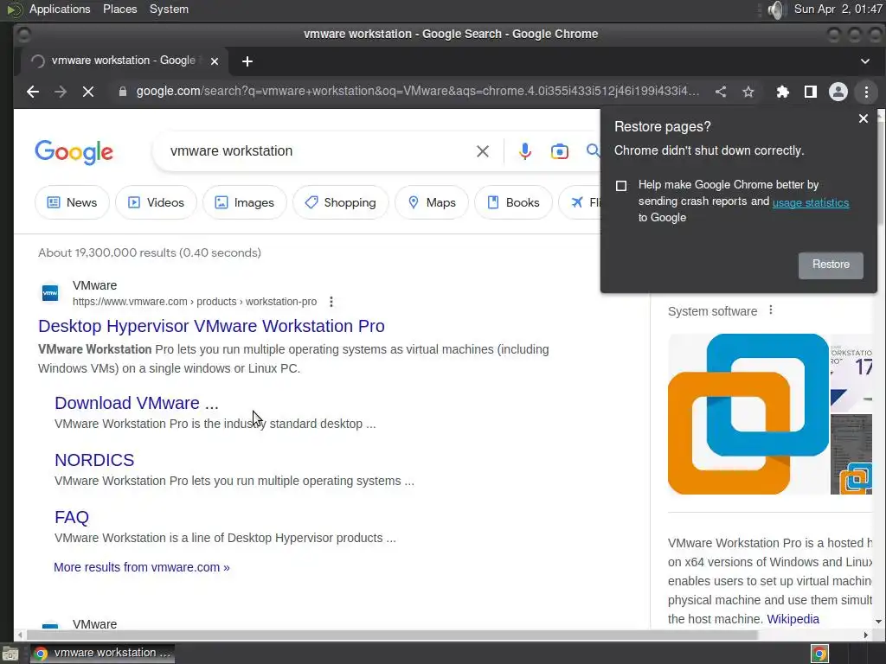
Task: Click the volume speaker icon in top panel
Action: (x=777, y=9)
